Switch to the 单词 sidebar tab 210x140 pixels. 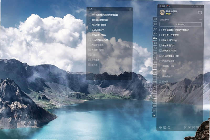(x=155, y=63)
